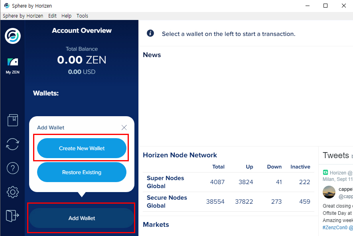
Task: Click the Add Wallet button at bottom
Action: click(x=82, y=218)
